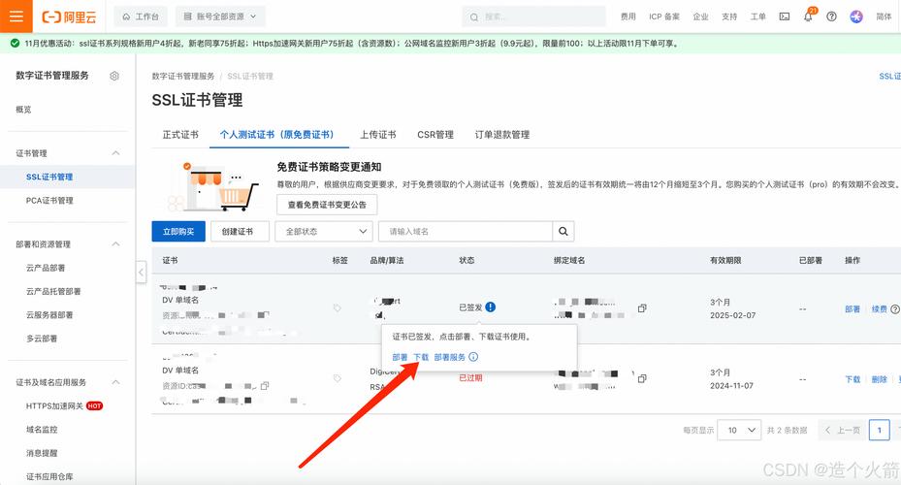The image size is (901, 485).
Task: Copy the resource ID of the expired certificate
Action: pyautogui.click(x=265, y=386)
